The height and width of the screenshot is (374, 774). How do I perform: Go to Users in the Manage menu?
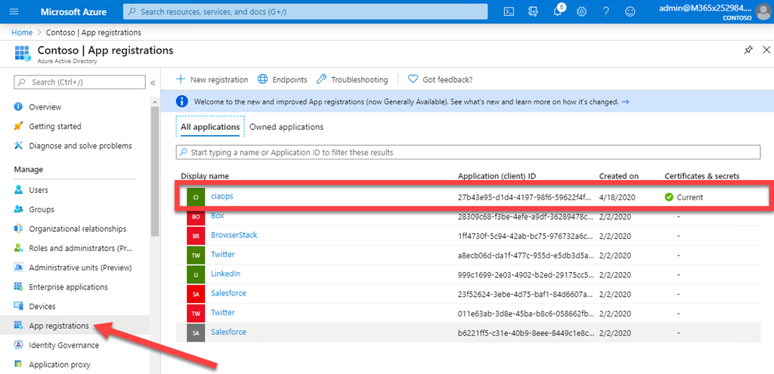point(39,190)
